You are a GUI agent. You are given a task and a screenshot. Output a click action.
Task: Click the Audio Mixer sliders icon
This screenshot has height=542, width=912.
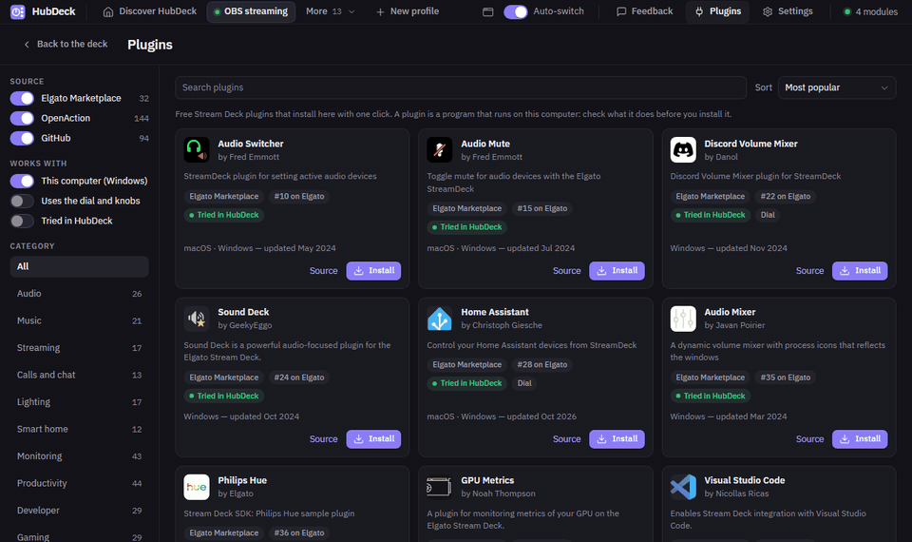(x=683, y=318)
